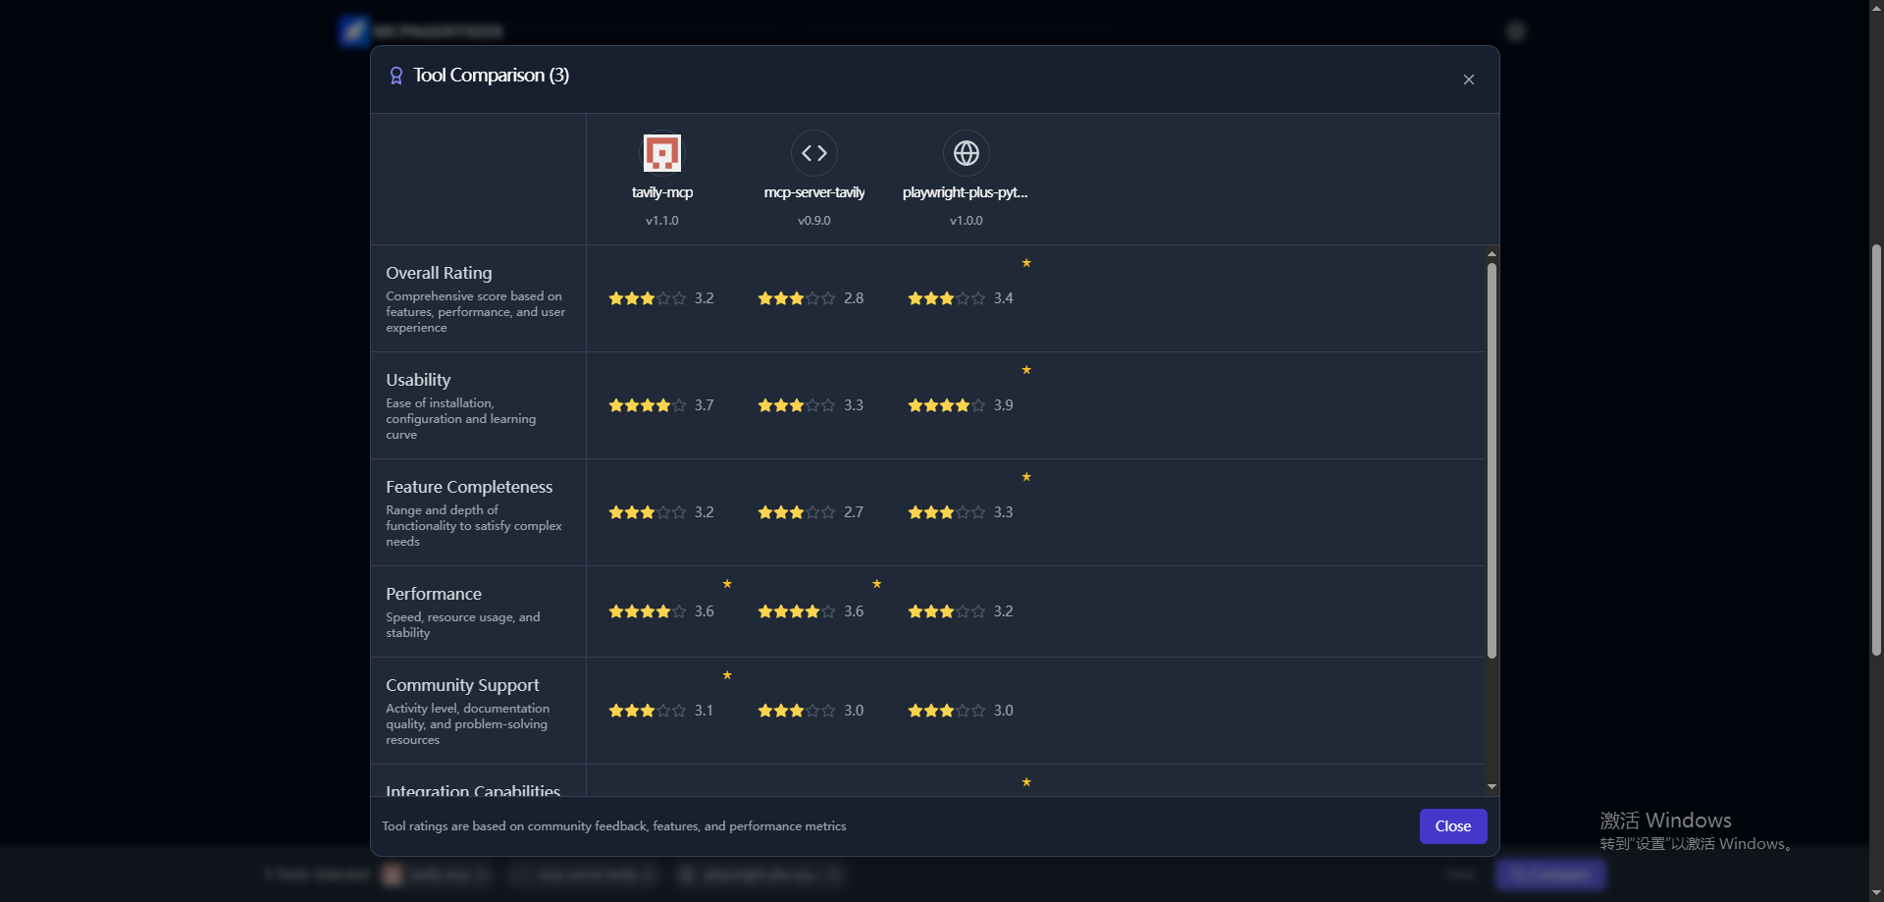Click the best-score star above Usability 3.9
This screenshot has width=1884, height=902.
[x=1026, y=370]
